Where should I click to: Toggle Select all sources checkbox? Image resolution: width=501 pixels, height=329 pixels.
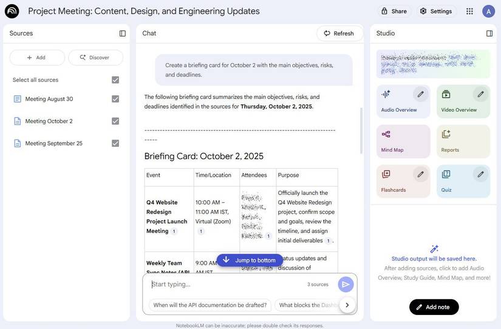[x=115, y=80]
